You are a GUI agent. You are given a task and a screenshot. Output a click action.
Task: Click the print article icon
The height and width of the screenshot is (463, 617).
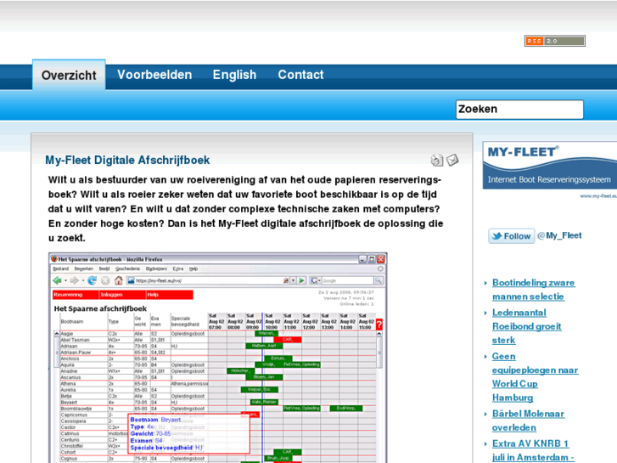[437, 160]
